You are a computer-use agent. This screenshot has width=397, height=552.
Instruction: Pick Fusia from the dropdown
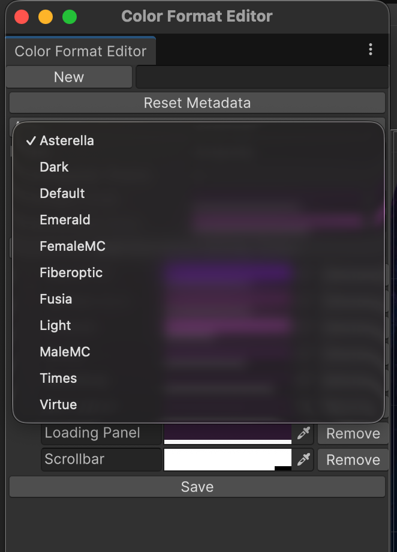(x=56, y=299)
